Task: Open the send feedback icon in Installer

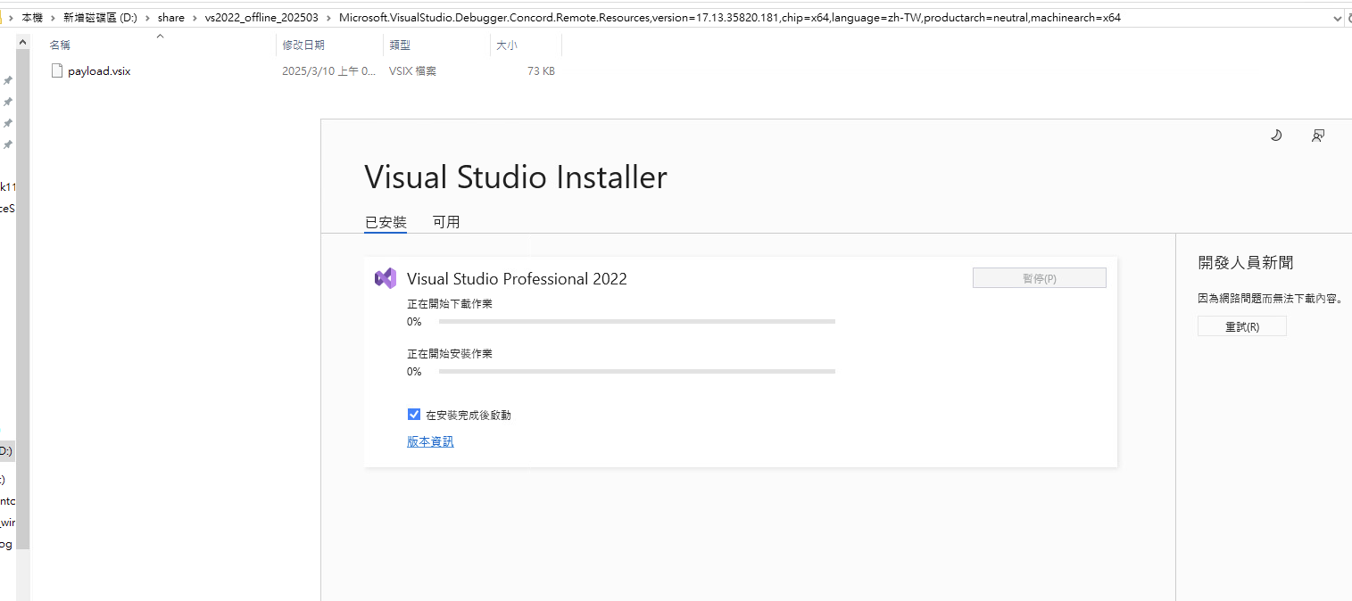Action: click(x=1318, y=136)
